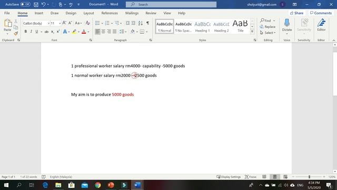Switch to the Insert tab
This screenshot has height=190, width=337.
coord(39,13)
